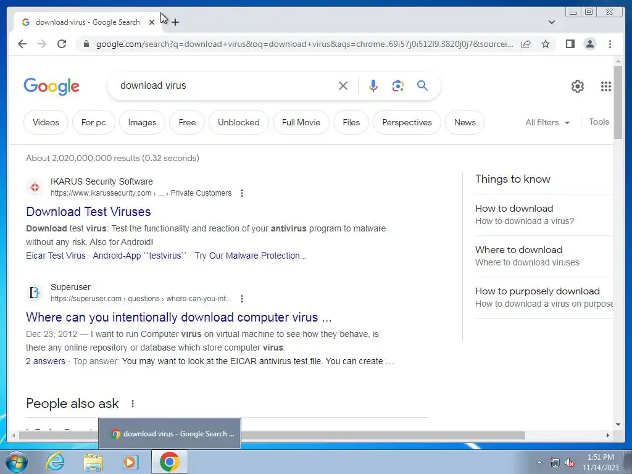
Task: Open the '2 answers' link
Action: 46,361
